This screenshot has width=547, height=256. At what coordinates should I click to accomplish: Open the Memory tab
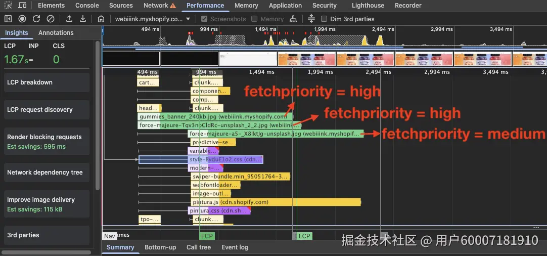click(246, 5)
